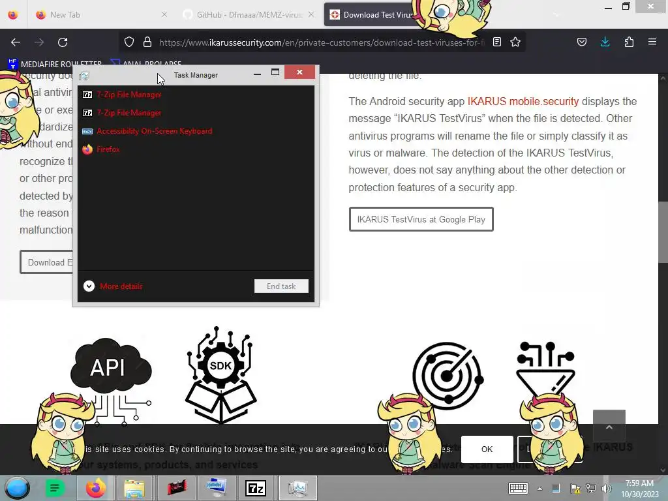
Task: Open the tracking protection shield icon
Action: pos(129,42)
